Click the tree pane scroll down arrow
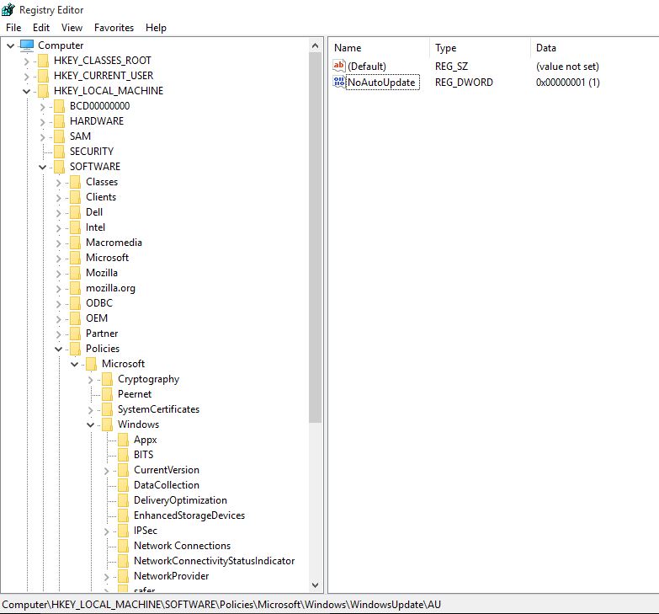 pyautogui.click(x=316, y=585)
